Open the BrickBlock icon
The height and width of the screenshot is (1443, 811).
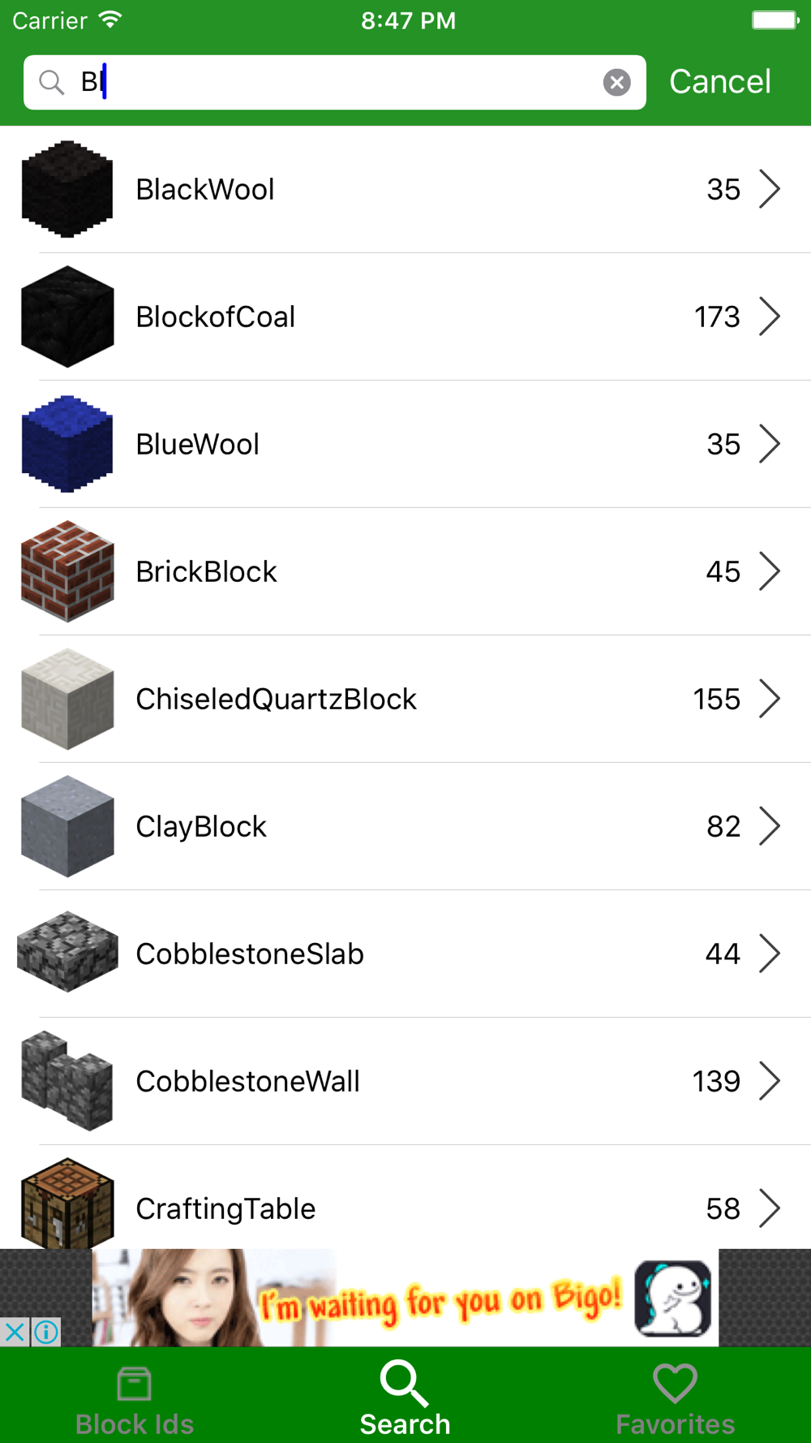67,571
